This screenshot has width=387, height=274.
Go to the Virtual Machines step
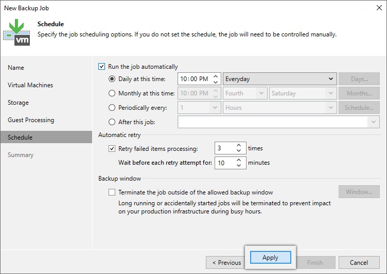[30, 85]
